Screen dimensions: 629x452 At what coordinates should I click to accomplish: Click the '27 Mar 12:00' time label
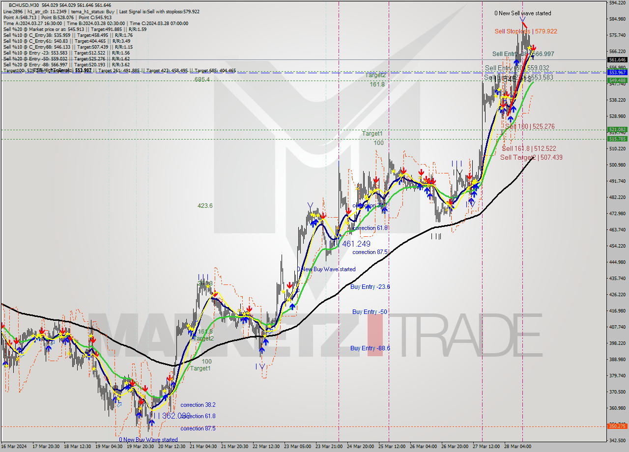(487, 447)
